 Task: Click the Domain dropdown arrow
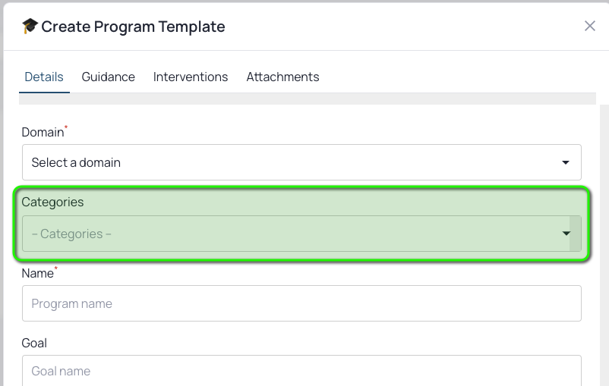click(x=566, y=162)
